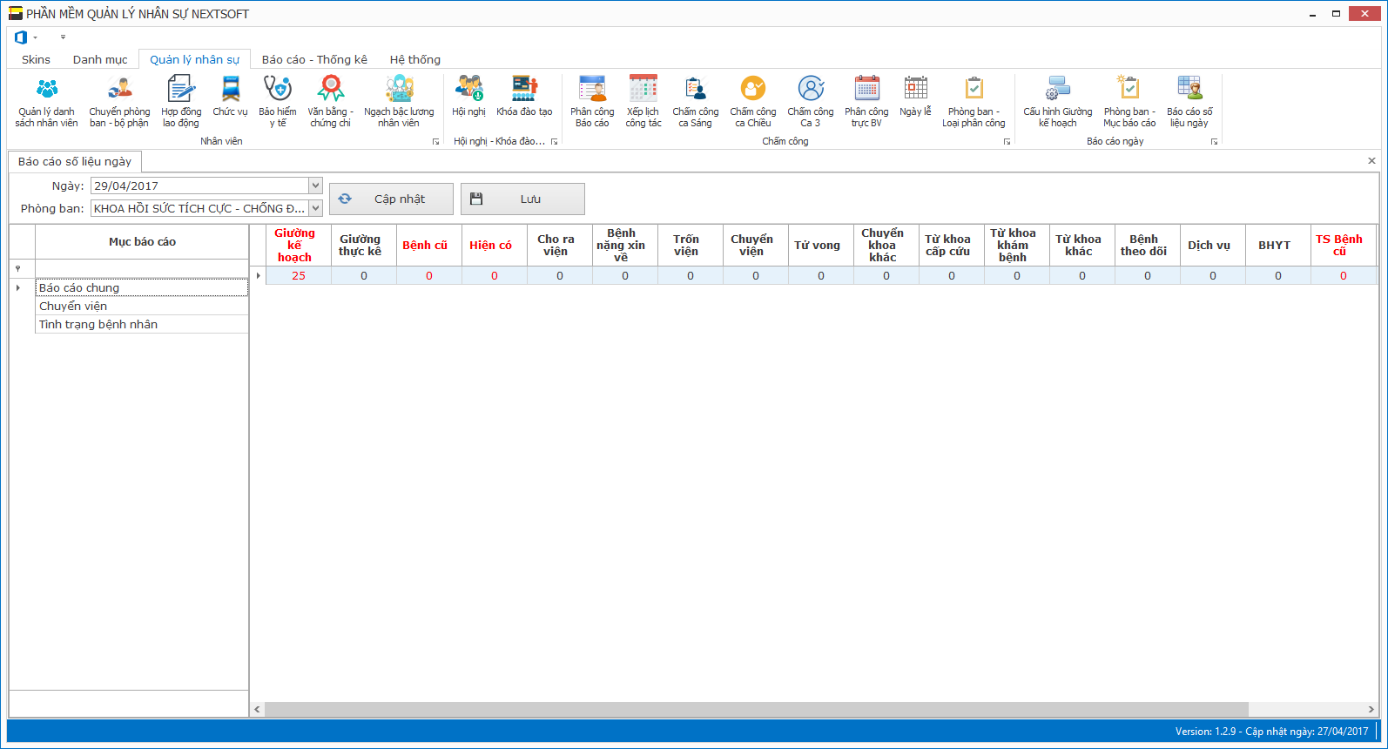This screenshot has height=749, width=1388.
Task: Click the Ngày date input field
Action: [x=200, y=186]
